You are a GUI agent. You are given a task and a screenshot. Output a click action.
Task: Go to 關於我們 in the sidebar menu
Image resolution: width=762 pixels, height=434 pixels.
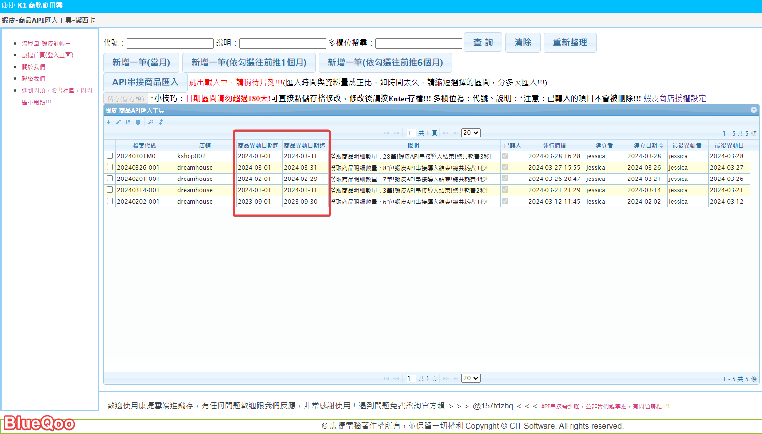pyautogui.click(x=33, y=67)
